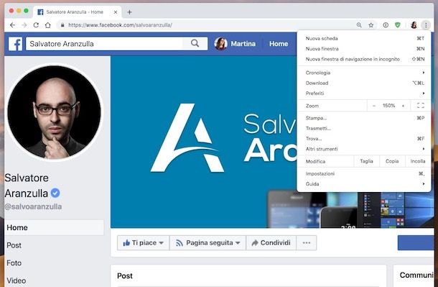Open Salvatore Aranzulla's profile picture
Screen dimensions: 438x287
click(54, 112)
